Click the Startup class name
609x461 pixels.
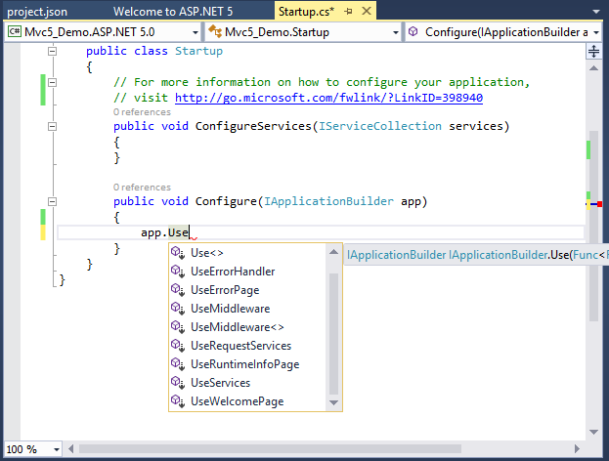(198, 51)
